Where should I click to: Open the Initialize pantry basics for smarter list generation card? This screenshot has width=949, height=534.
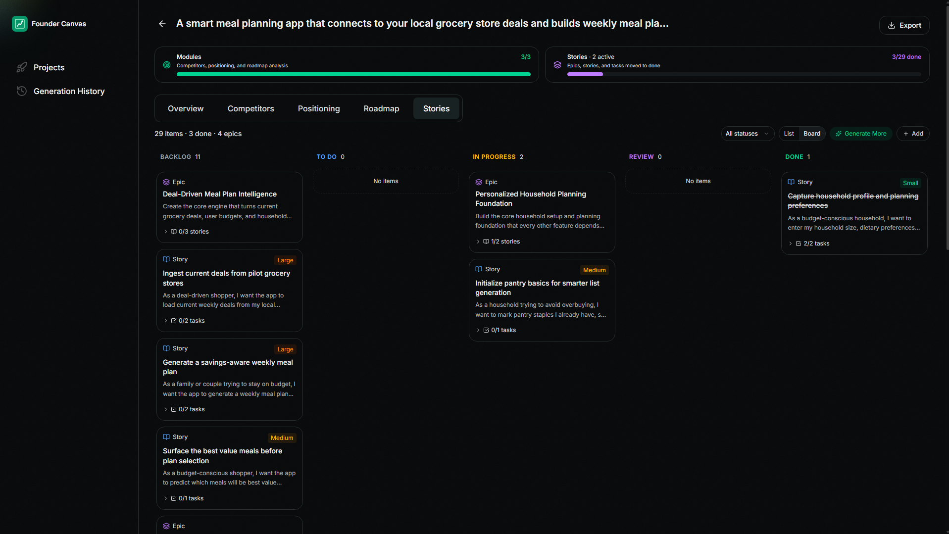[x=542, y=300]
